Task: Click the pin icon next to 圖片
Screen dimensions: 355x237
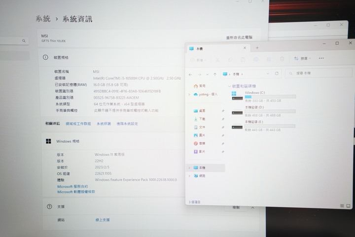Action: tap(223, 135)
